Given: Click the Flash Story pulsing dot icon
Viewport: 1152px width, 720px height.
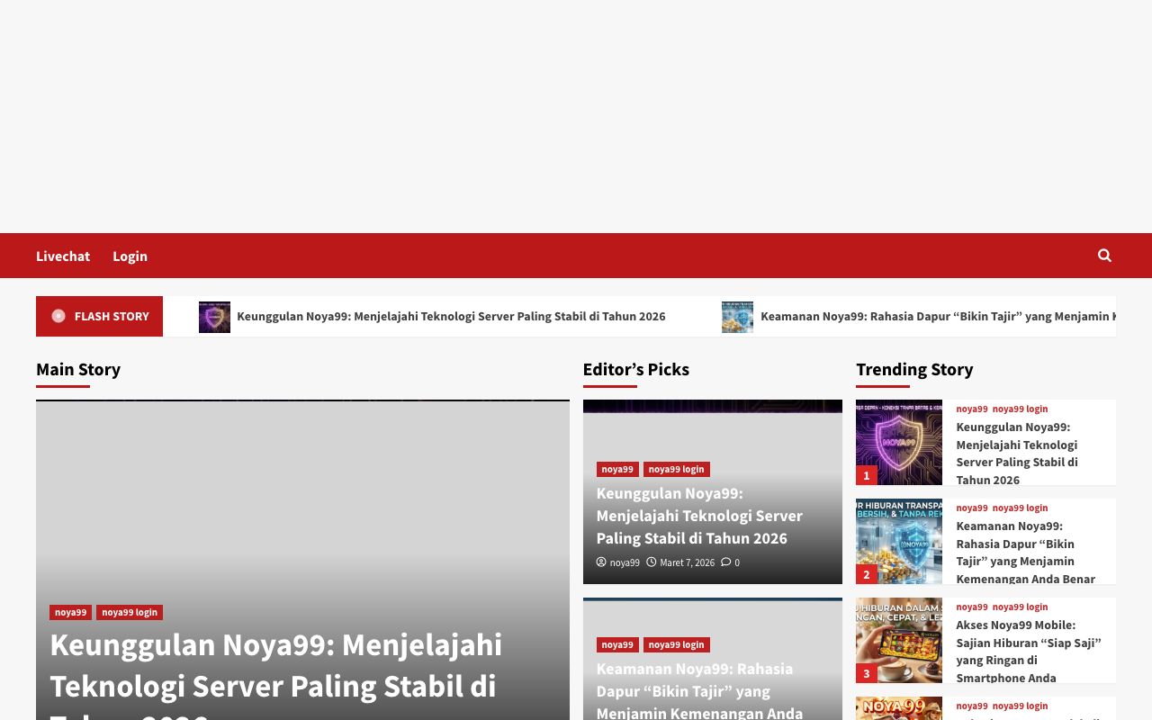Looking at the screenshot, I should coord(58,316).
